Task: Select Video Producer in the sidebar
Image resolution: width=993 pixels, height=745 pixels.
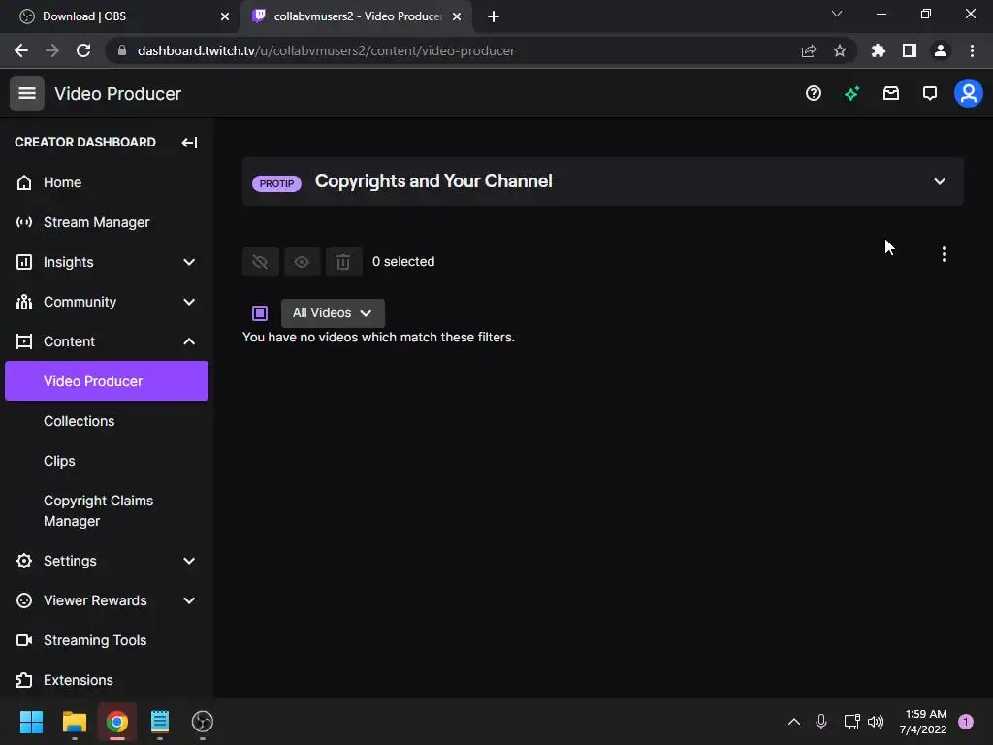Action: [107, 380]
